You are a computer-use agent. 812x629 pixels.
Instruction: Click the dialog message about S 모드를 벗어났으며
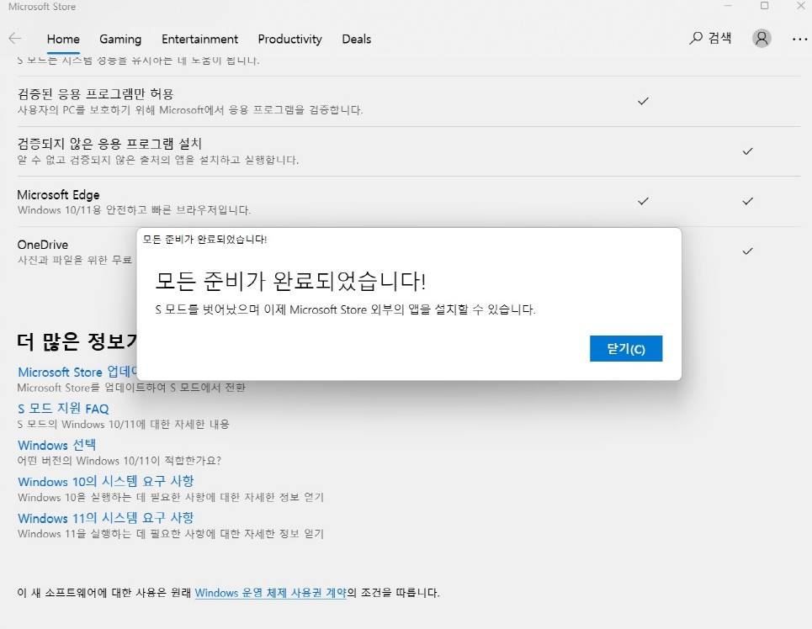(x=345, y=309)
